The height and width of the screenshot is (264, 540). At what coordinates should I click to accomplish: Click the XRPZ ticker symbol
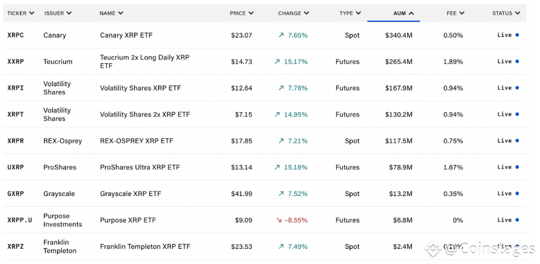[x=16, y=247]
